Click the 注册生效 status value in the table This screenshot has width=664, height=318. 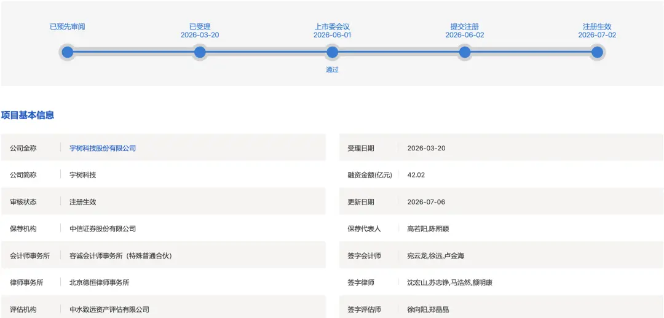(x=83, y=202)
